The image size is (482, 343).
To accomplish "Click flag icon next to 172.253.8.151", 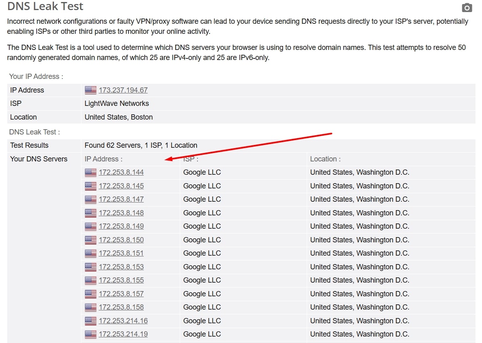I will [x=91, y=253].
